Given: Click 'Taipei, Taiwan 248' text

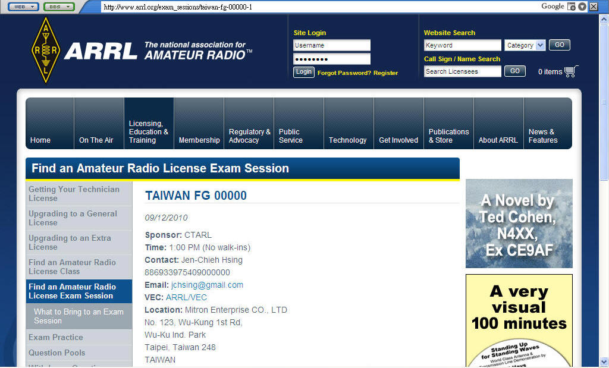Looking at the screenshot, I should tap(180, 347).
